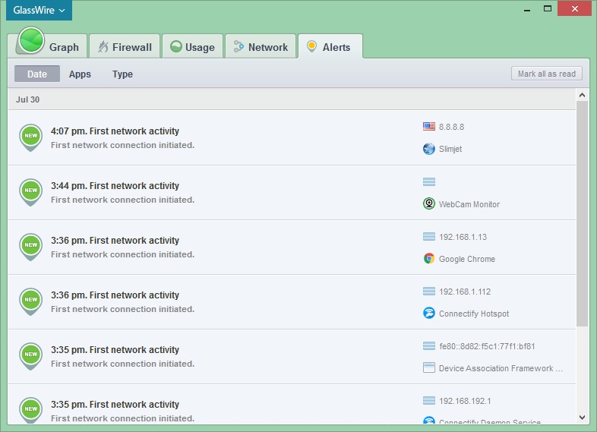Click the US flag next to 8.8.8.8
597x432 pixels.
(428, 126)
